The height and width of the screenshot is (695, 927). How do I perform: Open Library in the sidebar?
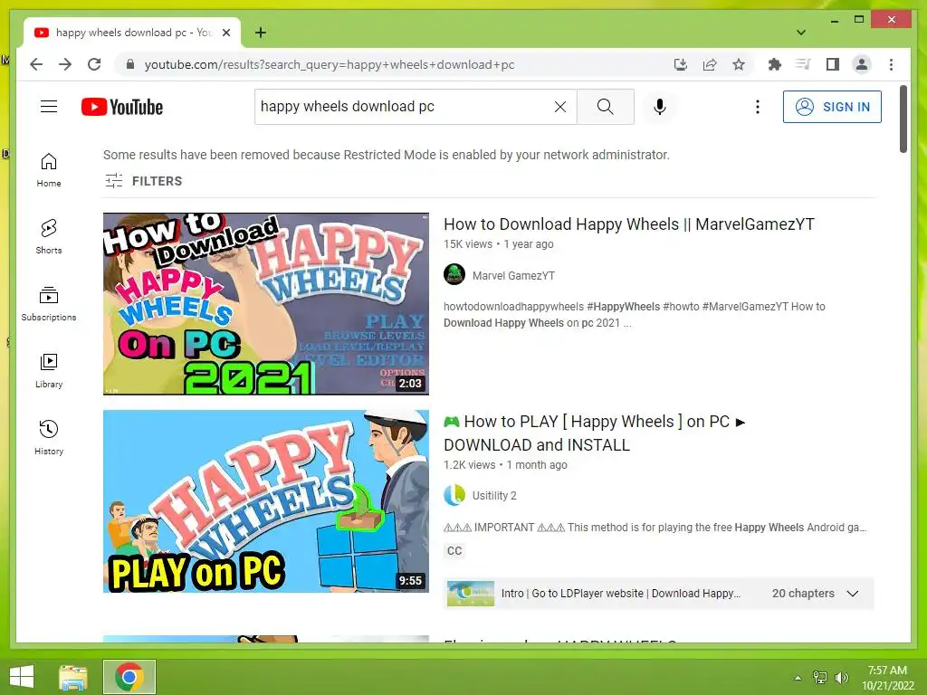coord(49,370)
